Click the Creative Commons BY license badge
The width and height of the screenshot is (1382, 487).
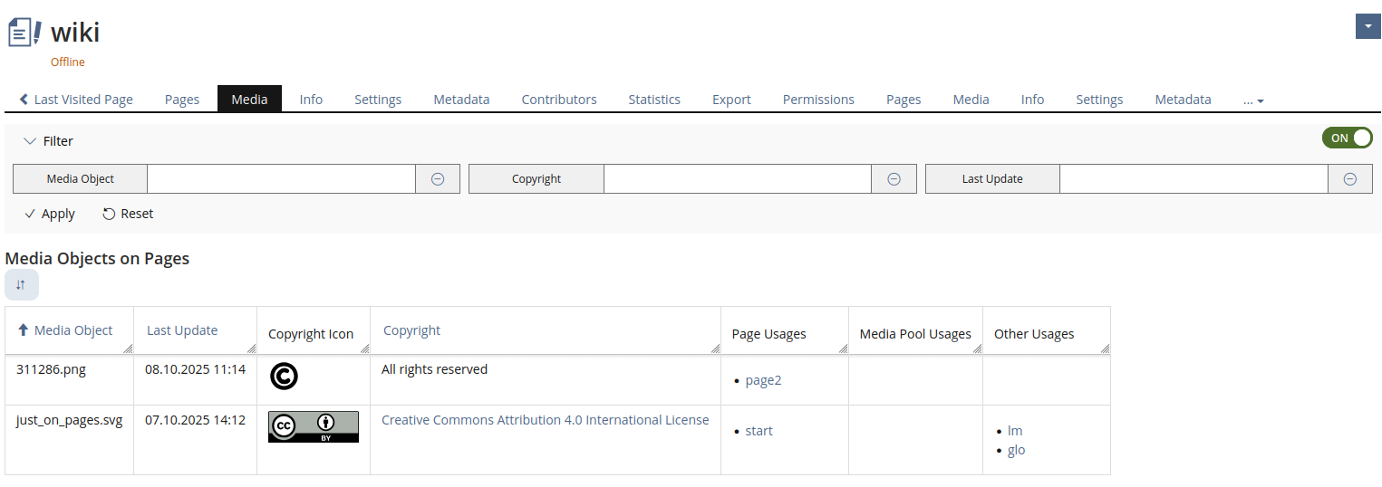tap(313, 426)
